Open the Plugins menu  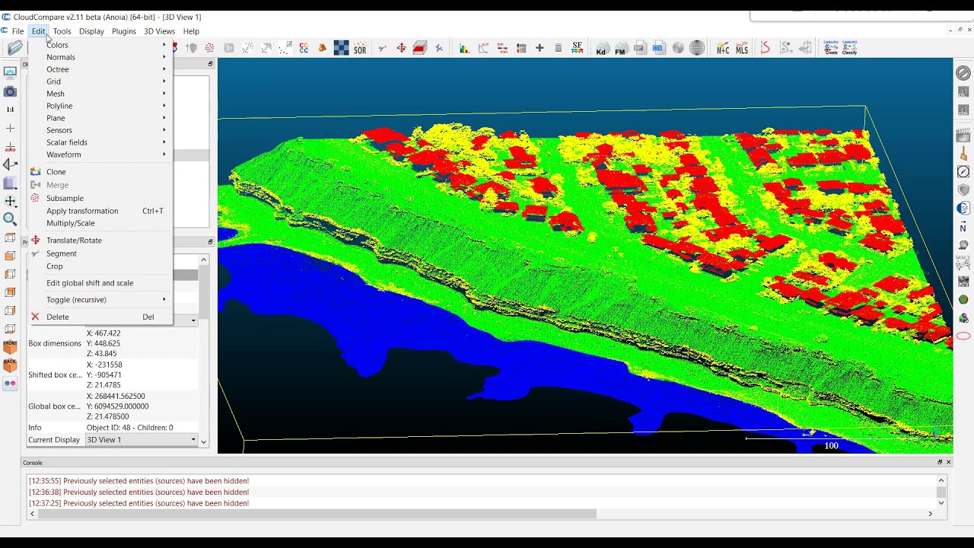click(x=123, y=31)
